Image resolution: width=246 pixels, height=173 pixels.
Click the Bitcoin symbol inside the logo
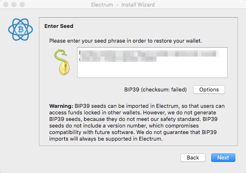coord(20,30)
